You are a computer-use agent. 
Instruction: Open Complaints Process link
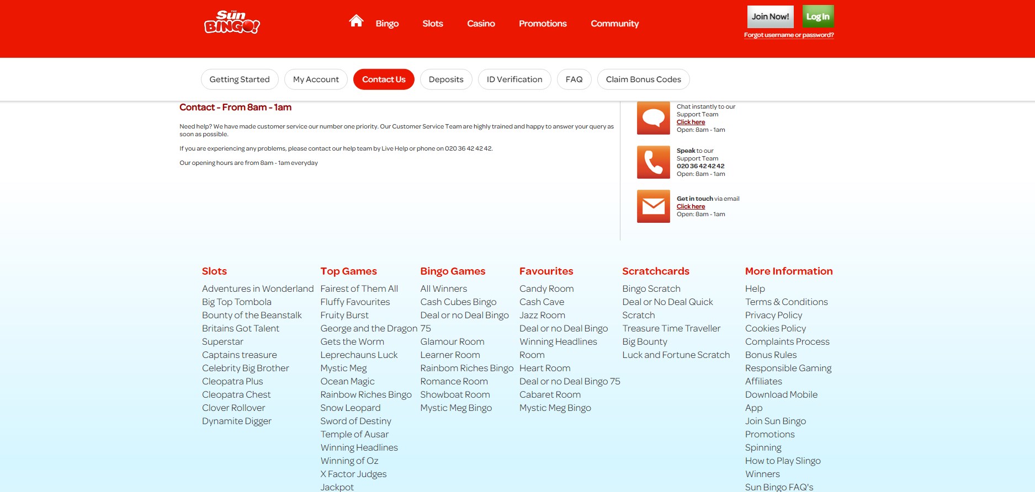[787, 341]
